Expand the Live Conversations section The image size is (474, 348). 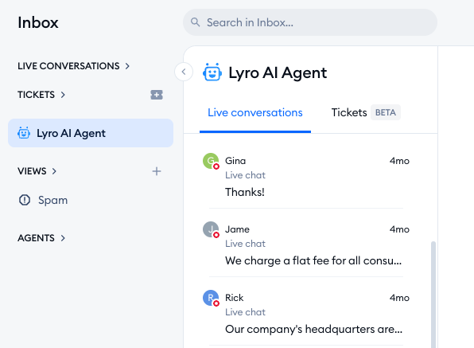73,66
